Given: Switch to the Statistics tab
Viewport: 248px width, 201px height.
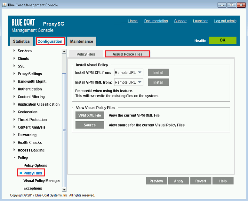Looking at the screenshot, I should [21, 41].
